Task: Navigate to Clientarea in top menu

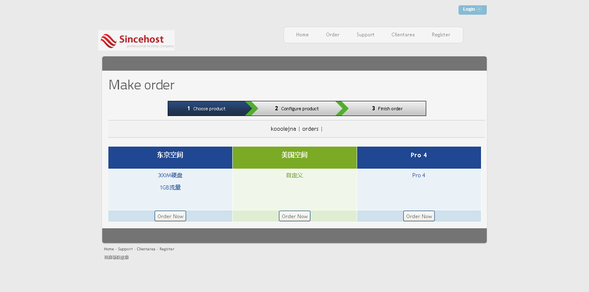Action: pos(403,35)
